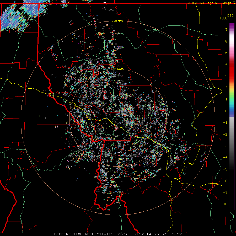Click the 14 DEC 25 date text
Viewport: 236px width, 236px height.
pyautogui.click(x=157, y=234)
